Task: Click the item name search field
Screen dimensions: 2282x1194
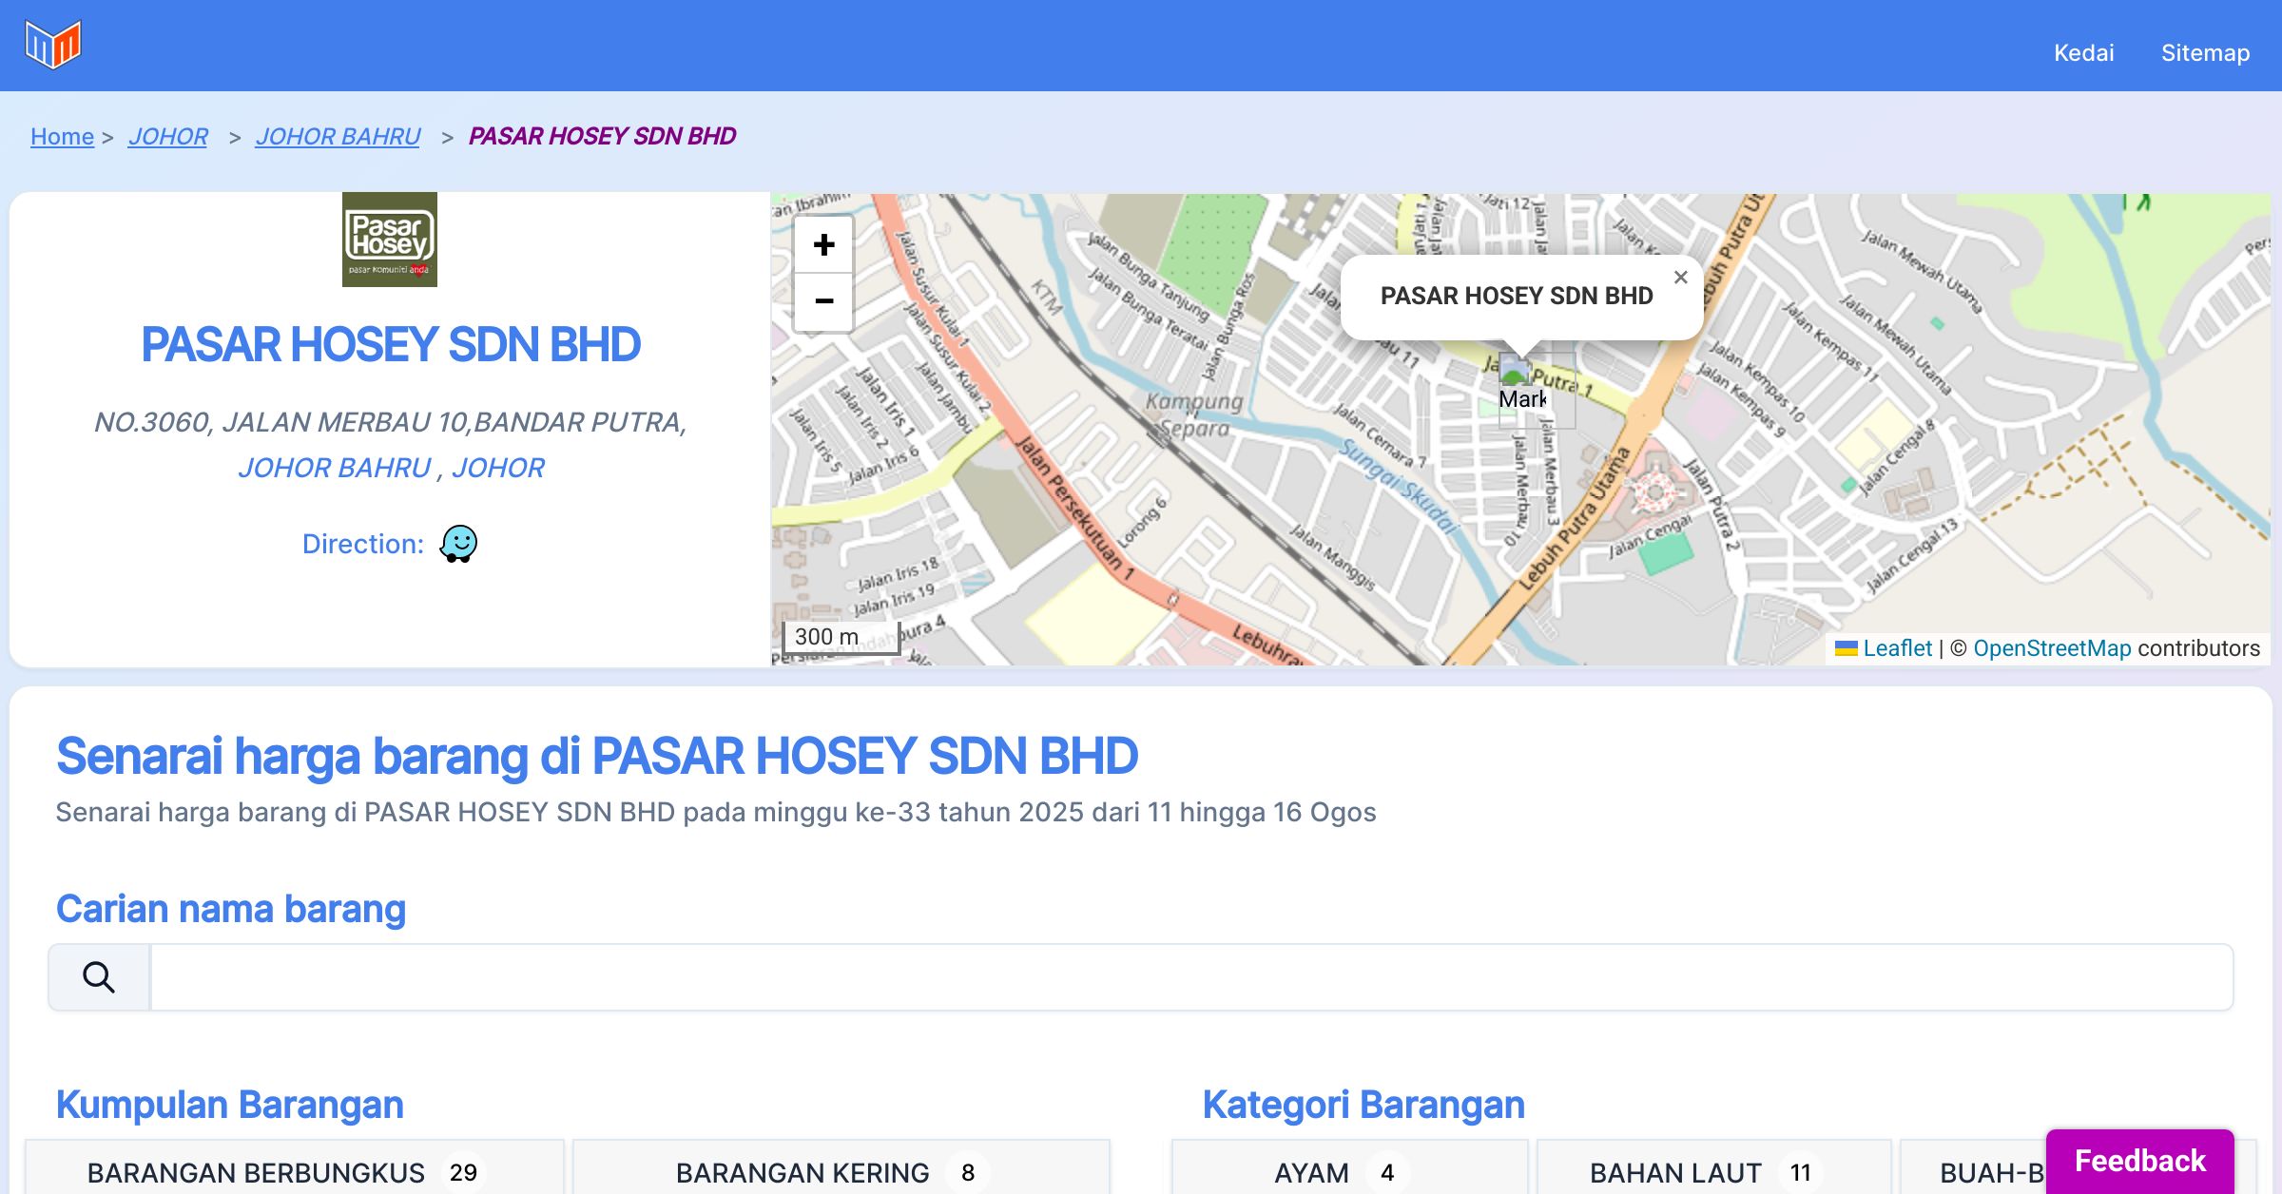Action: 1190,977
